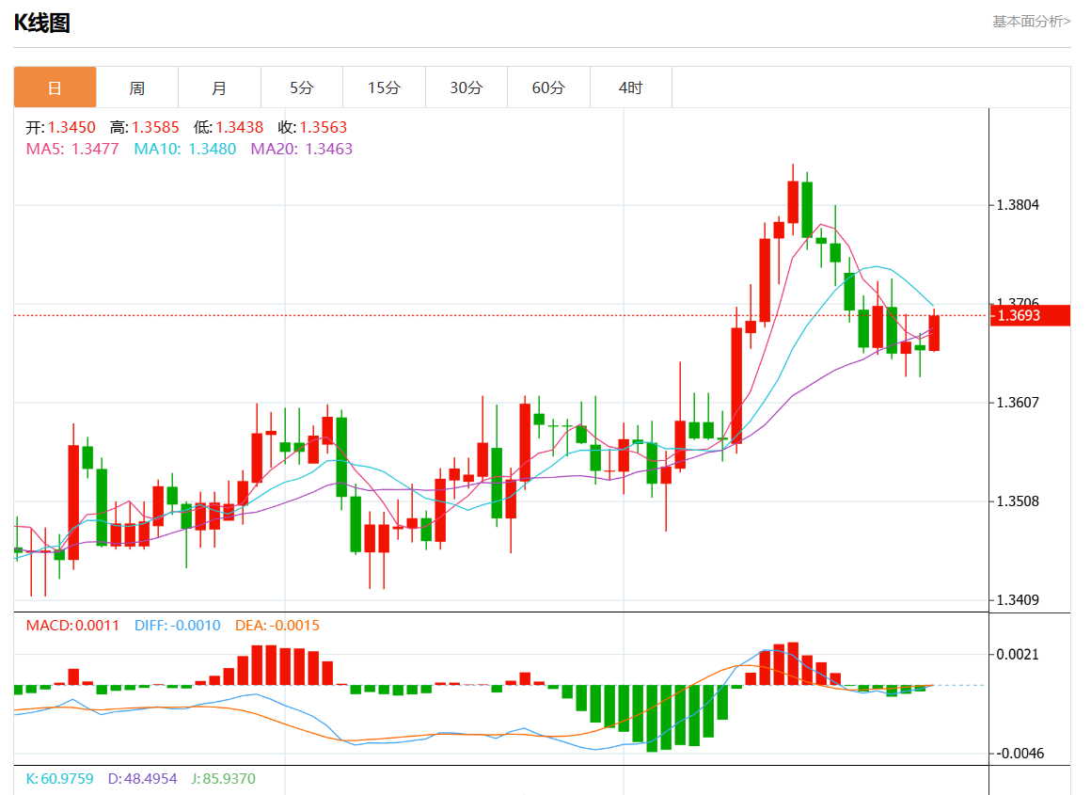
Task: Click the MACD 0.0011 indicator label
Action: (x=72, y=625)
